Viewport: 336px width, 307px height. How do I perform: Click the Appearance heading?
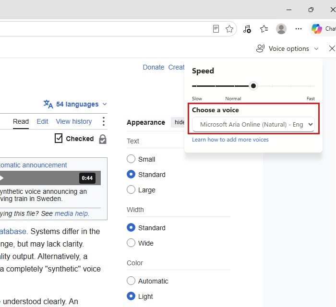tap(146, 122)
